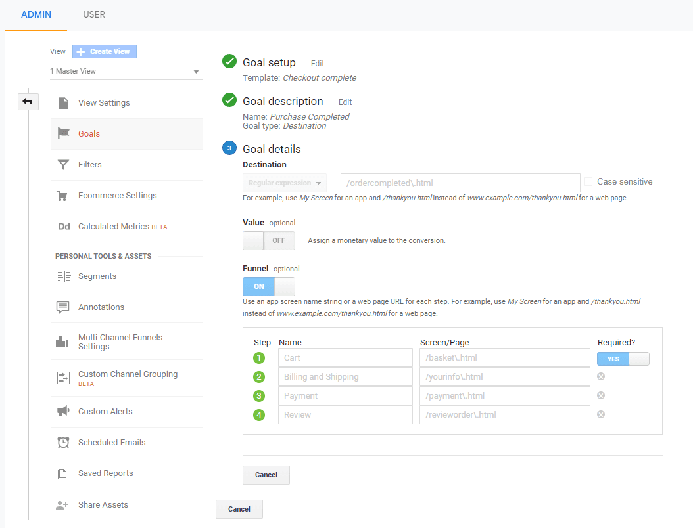The width and height of the screenshot is (693, 528).
Task: Click the Cancel button below the funnel
Action: pyautogui.click(x=266, y=475)
